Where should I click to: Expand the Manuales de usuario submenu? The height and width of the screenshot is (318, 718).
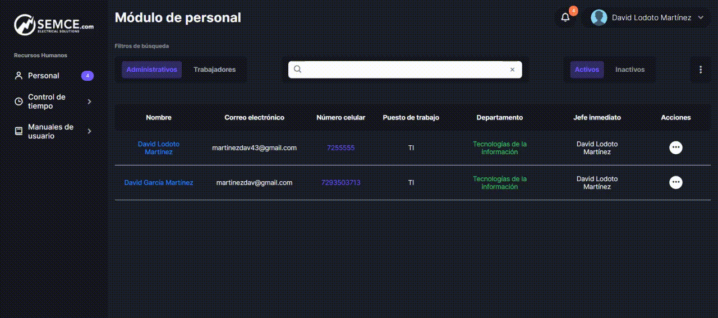click(89, 131)
